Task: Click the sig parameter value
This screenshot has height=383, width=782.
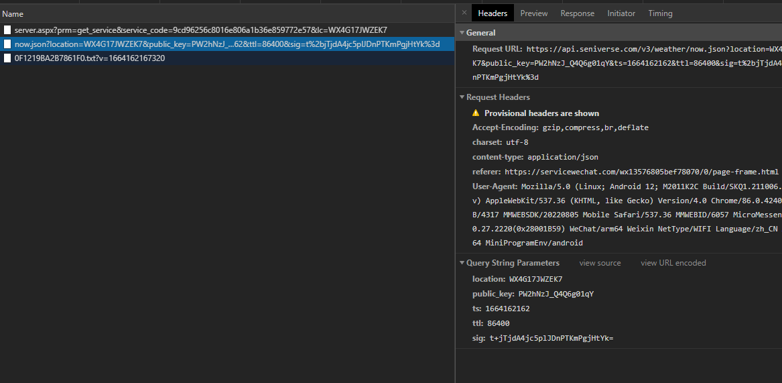Action: (x=551, y=339)
